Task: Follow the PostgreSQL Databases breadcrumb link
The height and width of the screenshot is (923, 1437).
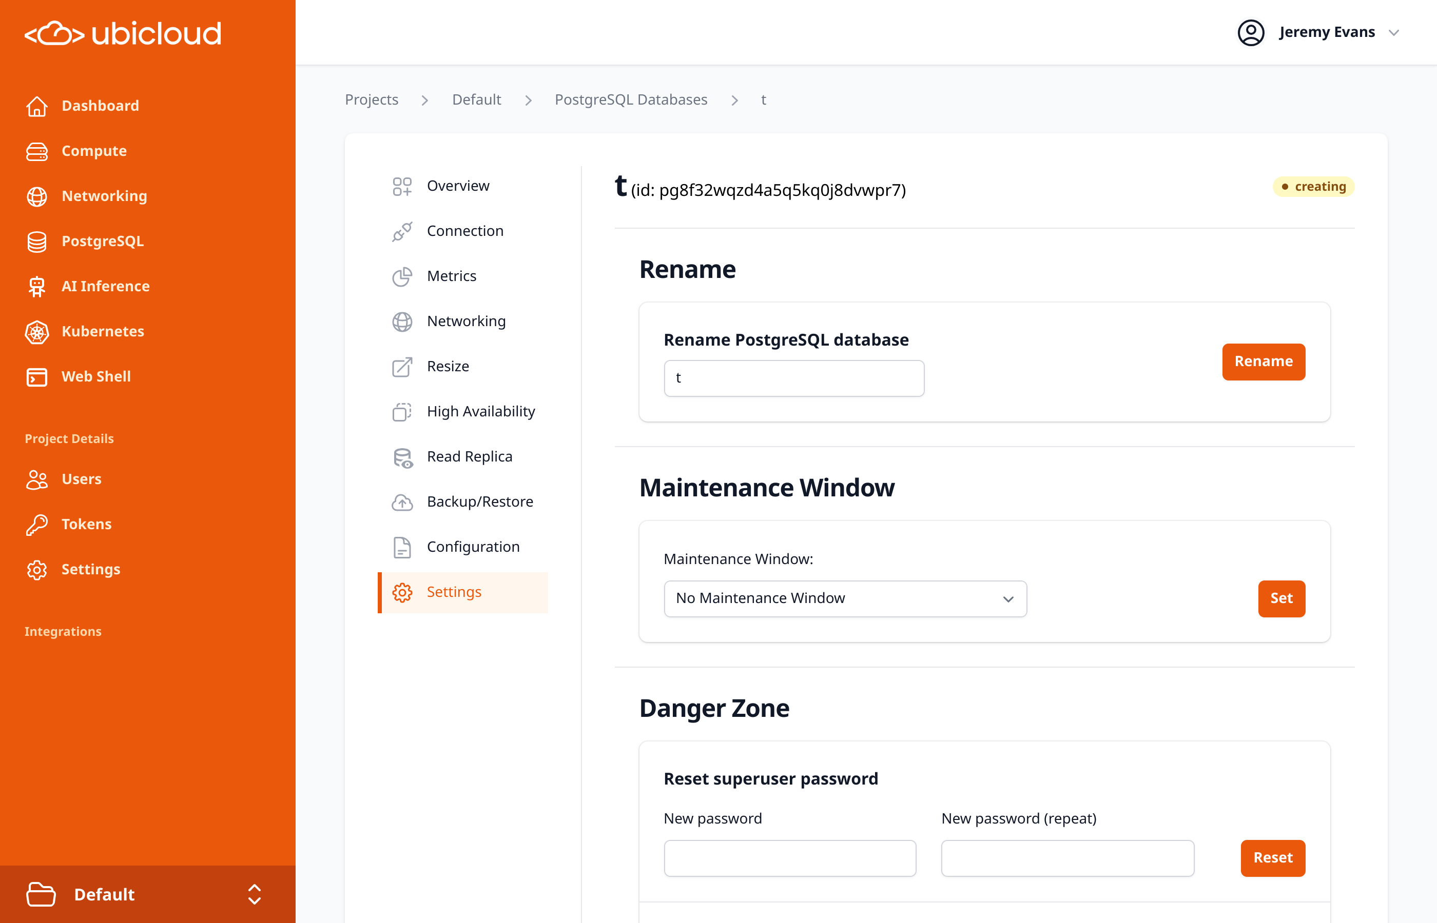Action: pyautogui.click(x=630, y=99)
